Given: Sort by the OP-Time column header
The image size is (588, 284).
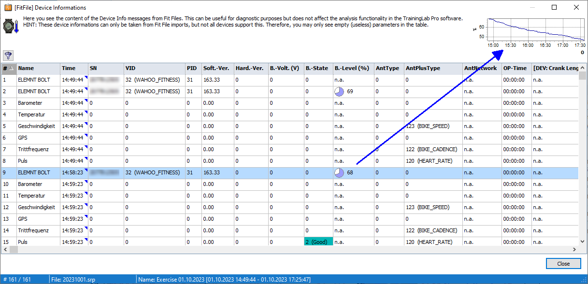Looking at the screenshot, I should [516, 68].
